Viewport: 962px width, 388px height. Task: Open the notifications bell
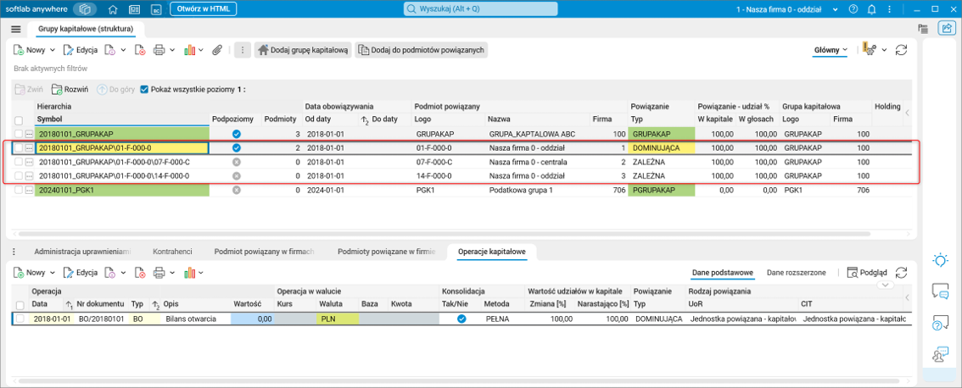pos(872,9)
